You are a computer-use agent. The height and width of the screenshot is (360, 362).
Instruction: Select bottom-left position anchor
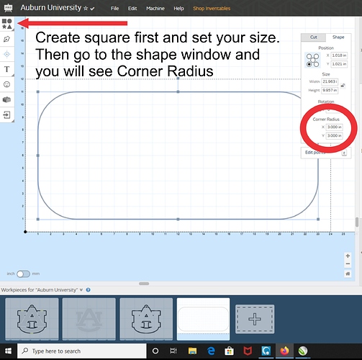pos(309,64)
